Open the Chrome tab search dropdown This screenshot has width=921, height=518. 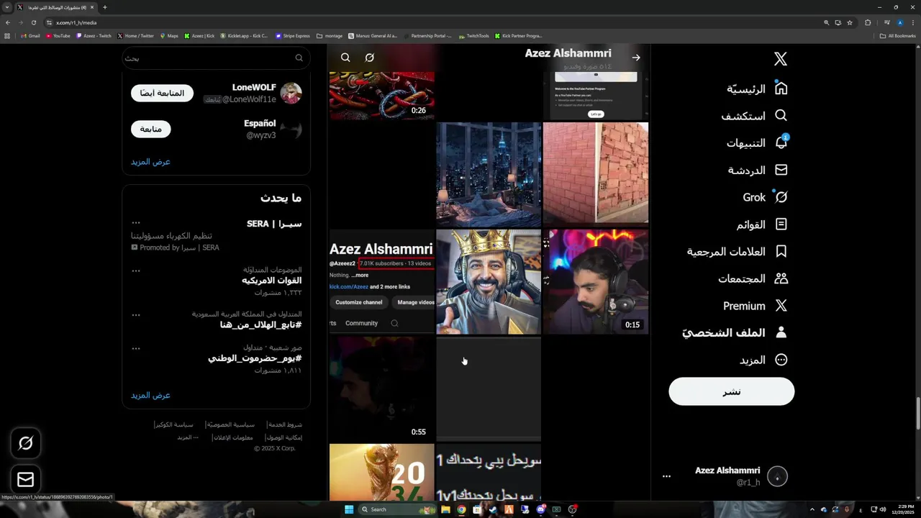coord(6,7)
